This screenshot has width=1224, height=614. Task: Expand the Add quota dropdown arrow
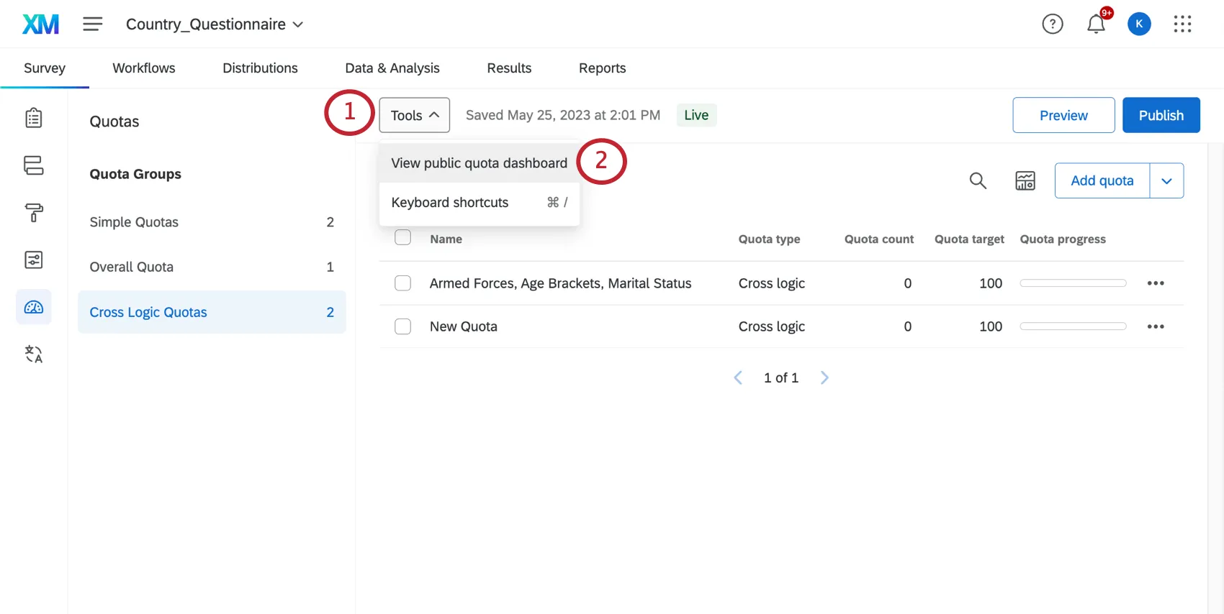(1166, 181)
